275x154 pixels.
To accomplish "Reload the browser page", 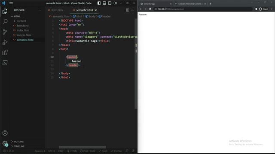I will (150, 9).
